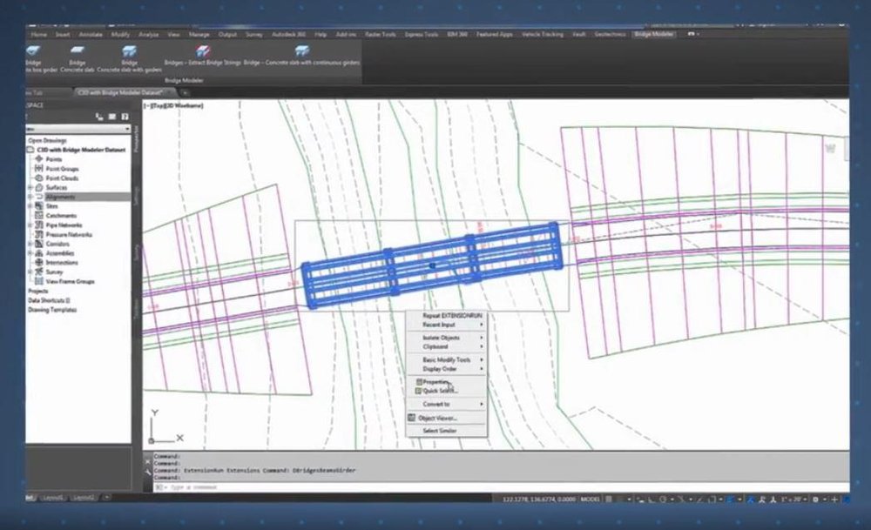
Task: Toggle polar tracking in the status bar
Action: (662, 499)
